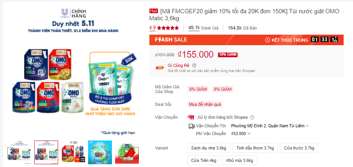Click the first 8% GIẢM shop voucher
The image size is (353, 167).
click(198, 89)
